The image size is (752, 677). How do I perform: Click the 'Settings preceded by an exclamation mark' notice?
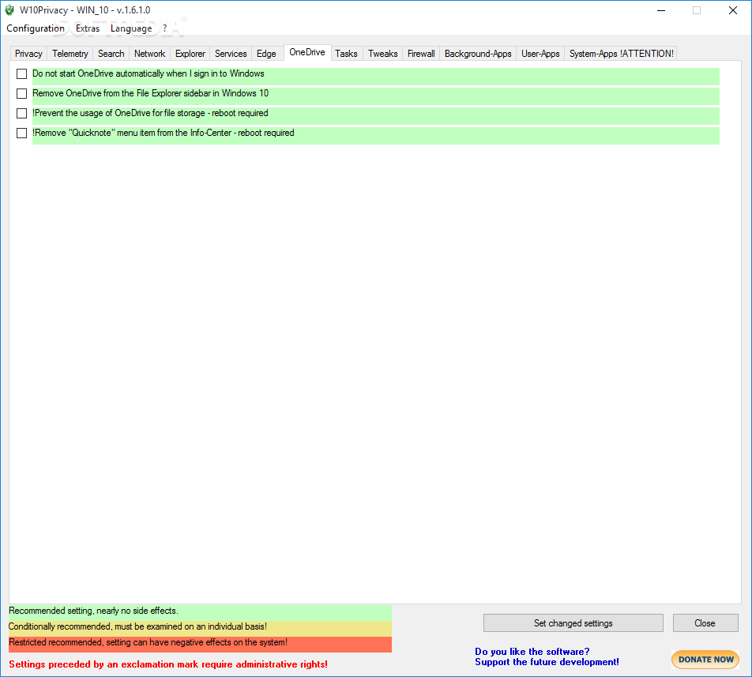[168, 664]
